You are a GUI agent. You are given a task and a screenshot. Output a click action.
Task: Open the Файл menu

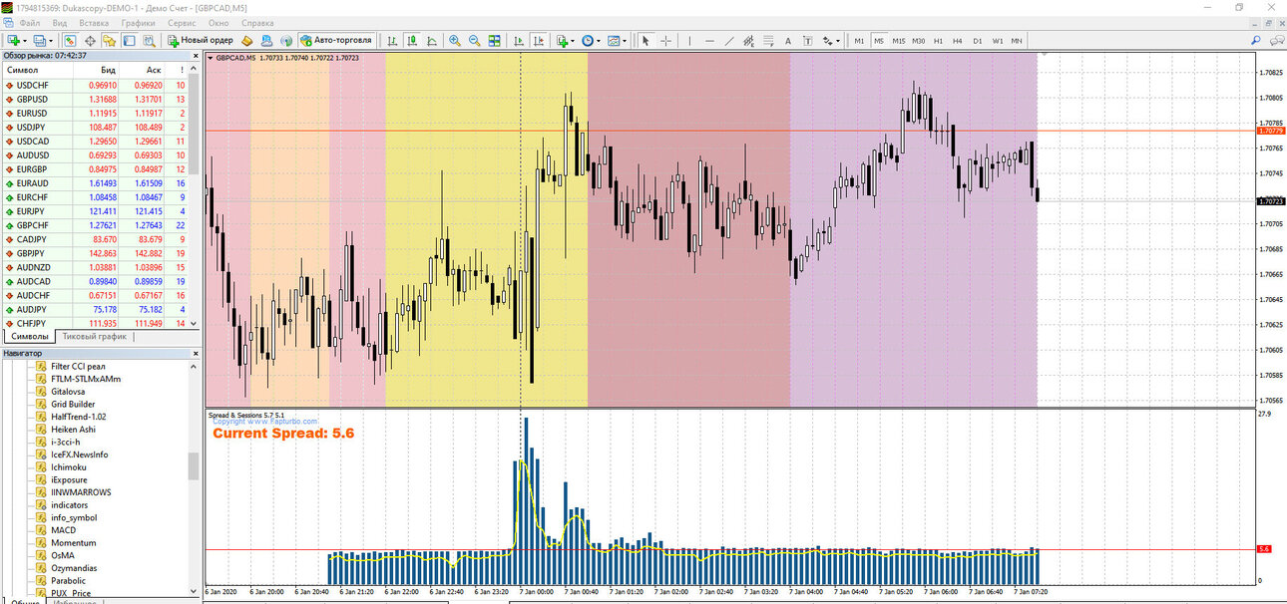pyautogui.click(x=30, y=22)
